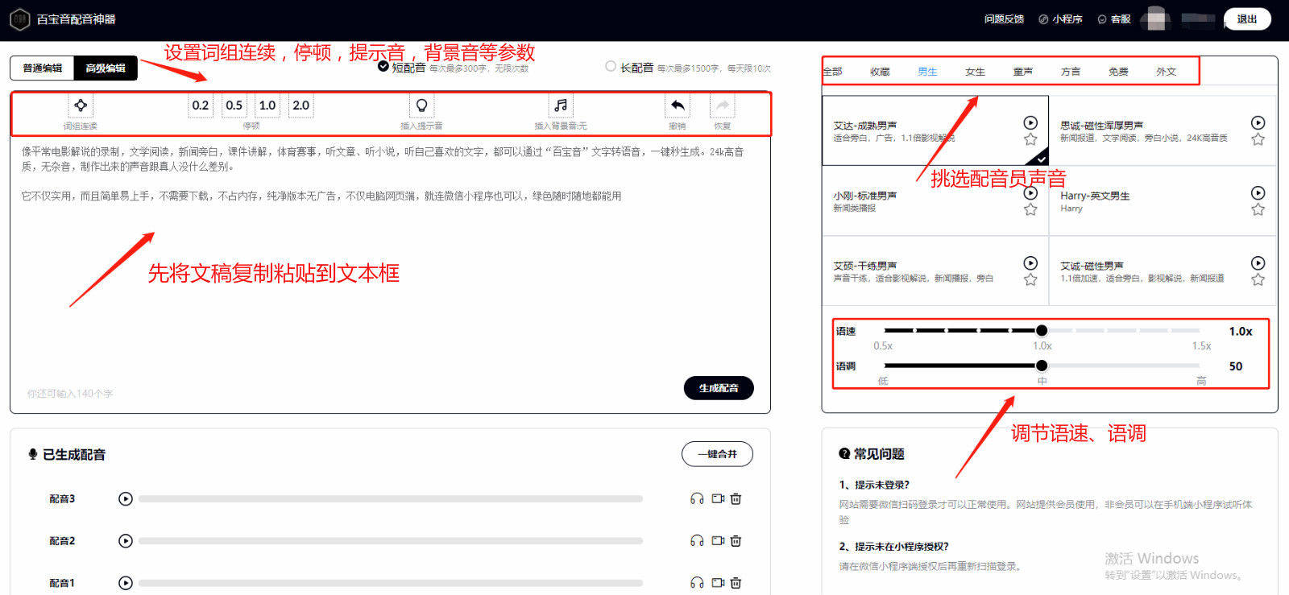Delete 配音3 with trash icon
Image resolution: width=1289 pixels, height=595 pixels.
[736, 498]
